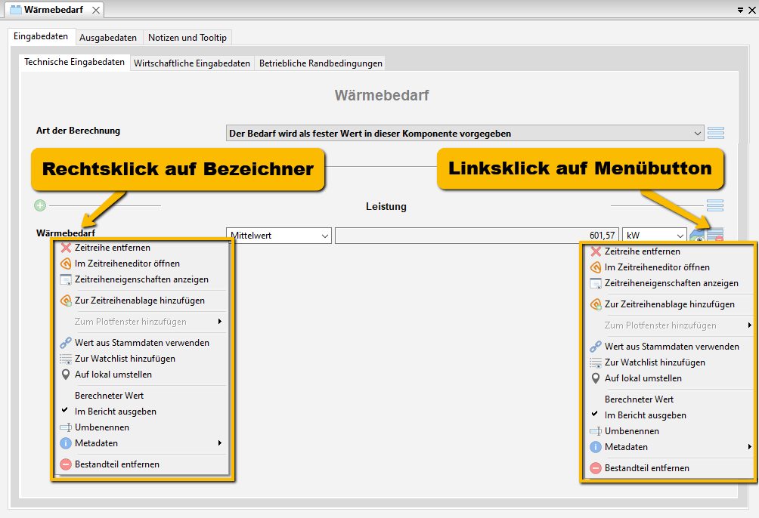Open the Wirtschaftliche Eingabedaten tab

pyautogui.click(x=192, y=63)
